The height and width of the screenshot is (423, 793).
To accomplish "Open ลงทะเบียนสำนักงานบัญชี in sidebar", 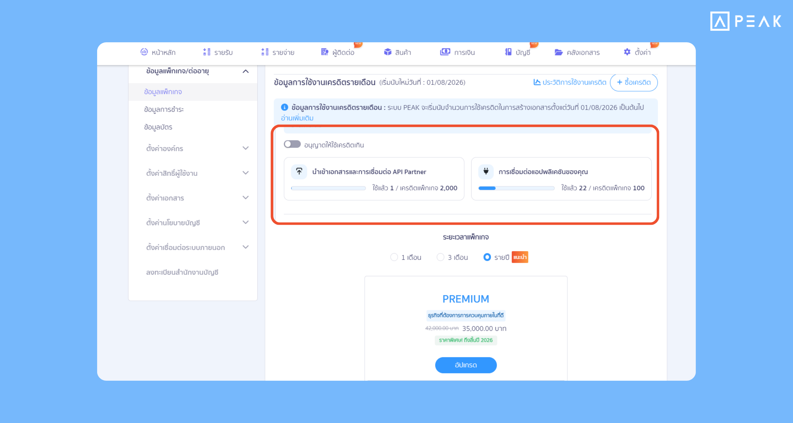I will pos(182,272).
